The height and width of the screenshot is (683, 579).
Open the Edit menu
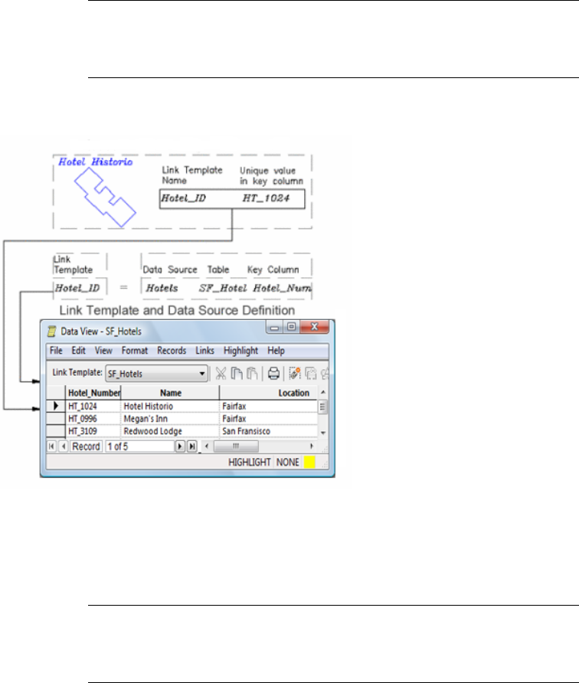78,351
